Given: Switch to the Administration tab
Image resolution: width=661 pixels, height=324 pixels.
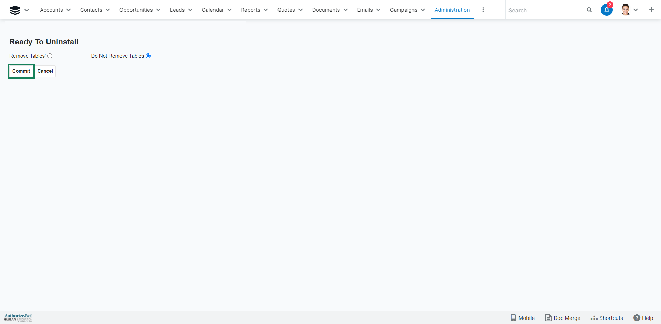Looking at the screenshot, I should click(452, 10).
